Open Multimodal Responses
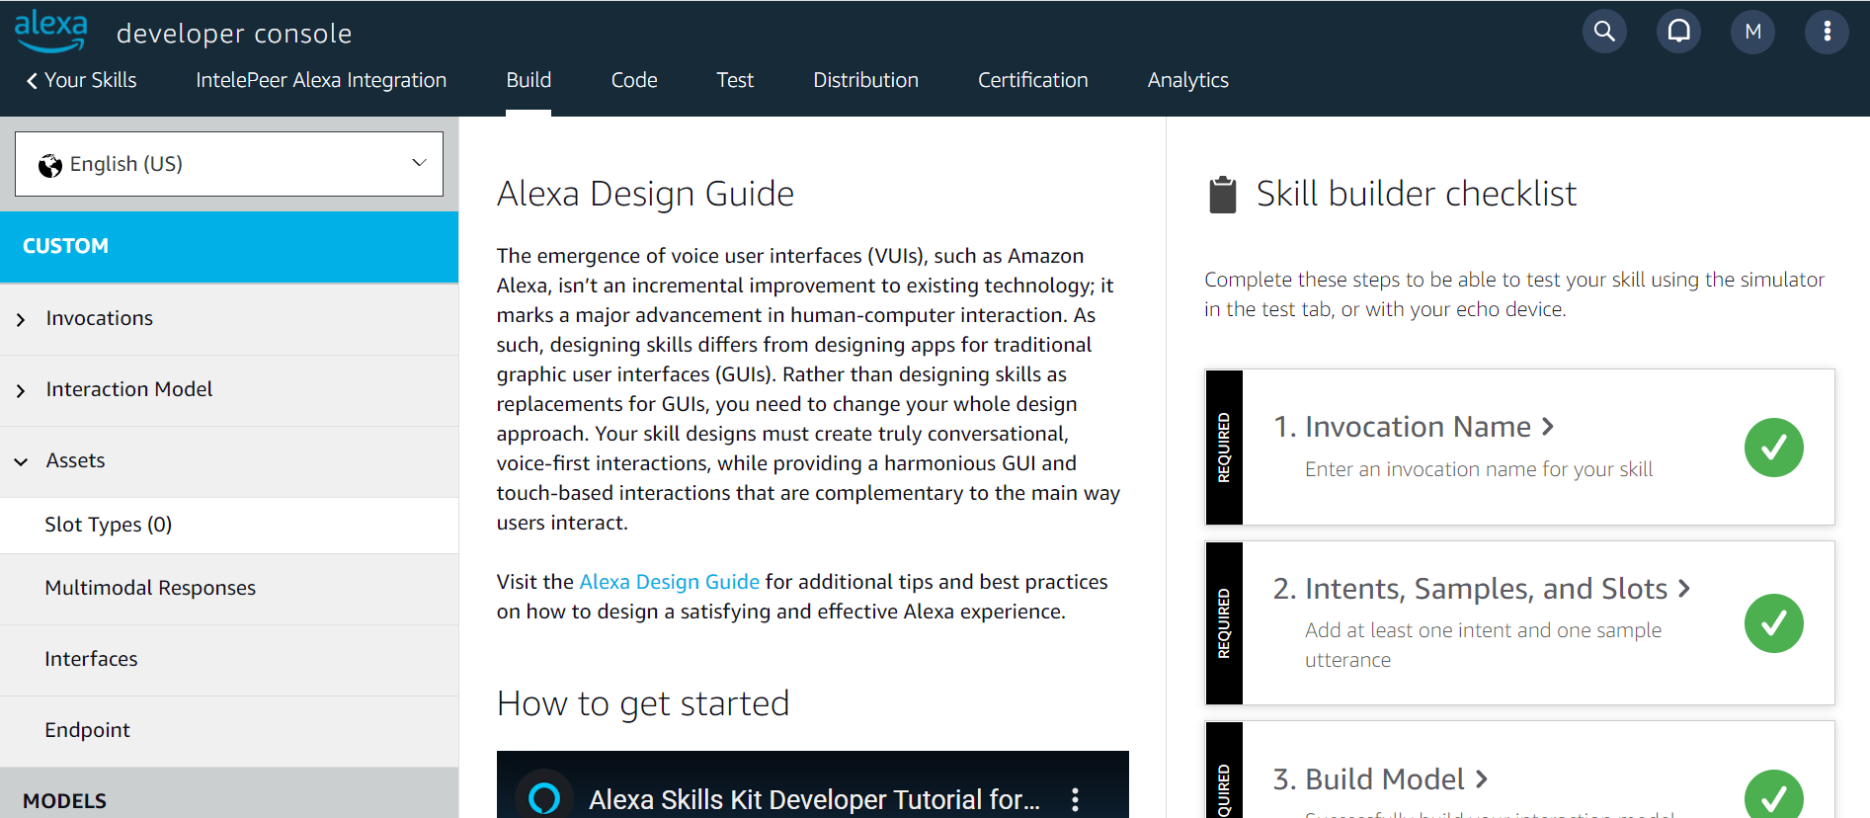This screenshot has height=818, width=1870. coord(229,589)
